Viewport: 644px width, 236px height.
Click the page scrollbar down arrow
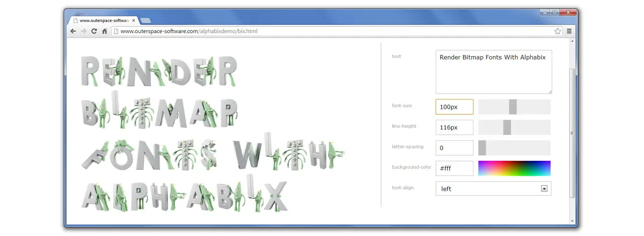(572, 221)
